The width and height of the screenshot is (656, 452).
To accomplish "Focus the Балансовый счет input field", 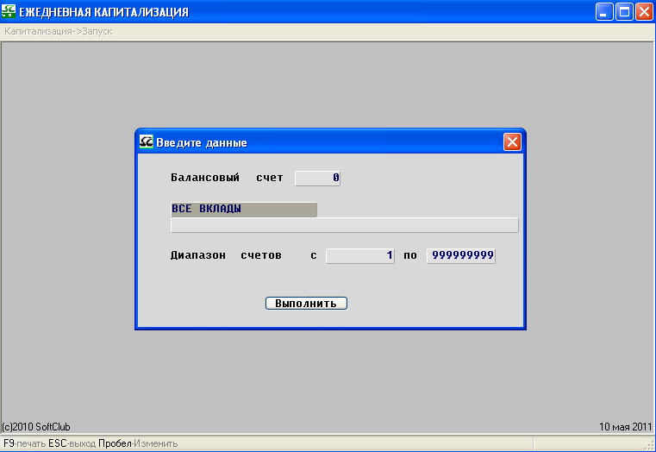I will (x=317, y=179).
